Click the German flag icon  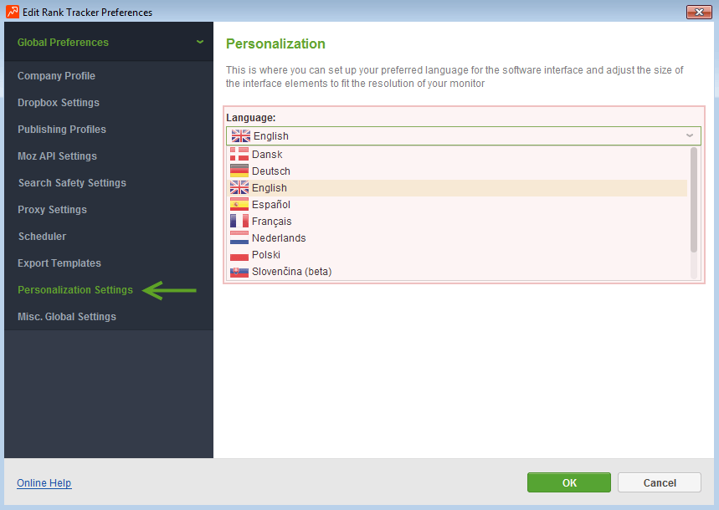click(x=239, y=171)
